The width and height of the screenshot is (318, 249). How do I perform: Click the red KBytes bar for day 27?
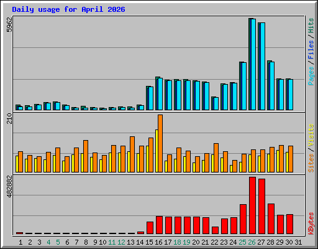pyautogui.click(x=261, y=206)
